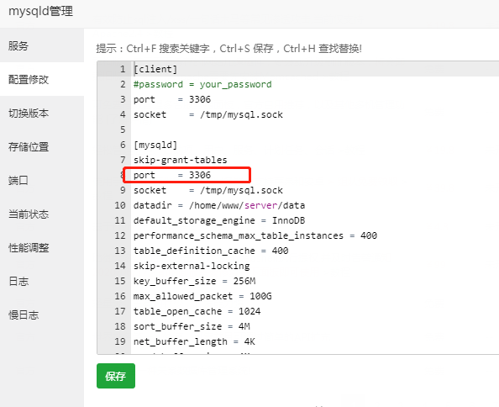Screen dimensions: 499x407
Task: Switch to 切换版本 tab
Action: pos(42,113)
